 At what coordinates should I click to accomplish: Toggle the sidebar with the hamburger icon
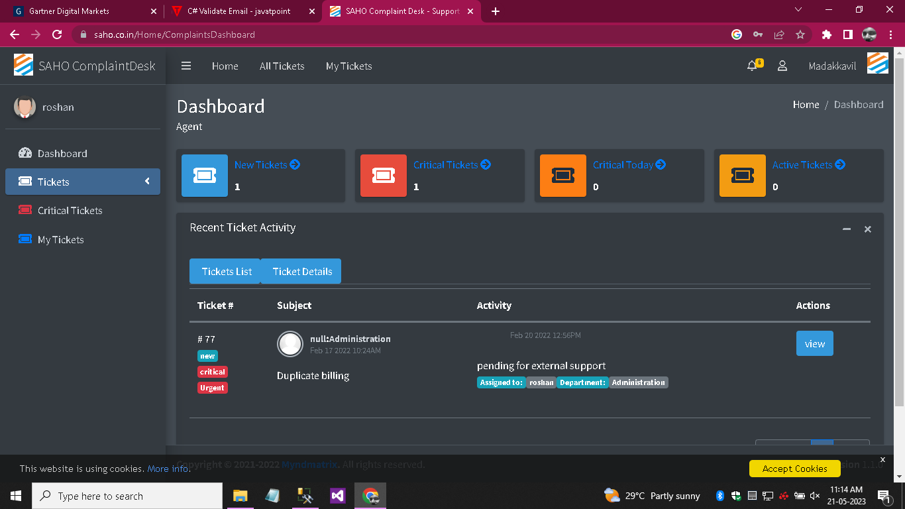pyautogui.click(x=186, y=66)
